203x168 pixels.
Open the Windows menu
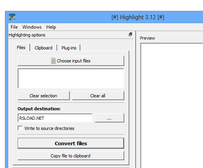[x=32, y=27]
